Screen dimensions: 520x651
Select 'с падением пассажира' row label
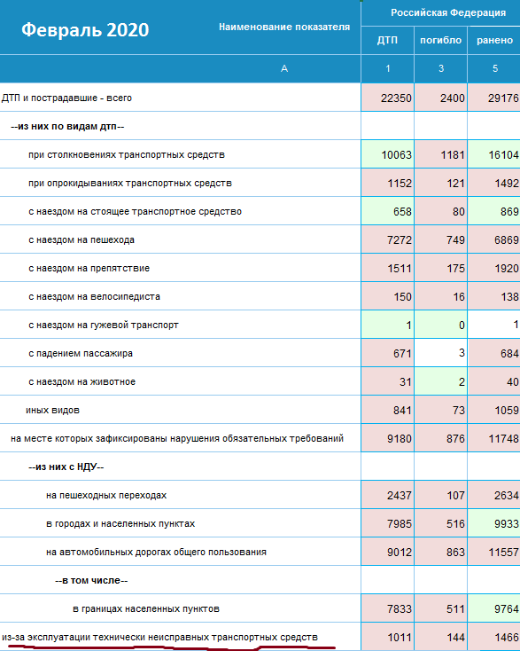click(81, 353)
